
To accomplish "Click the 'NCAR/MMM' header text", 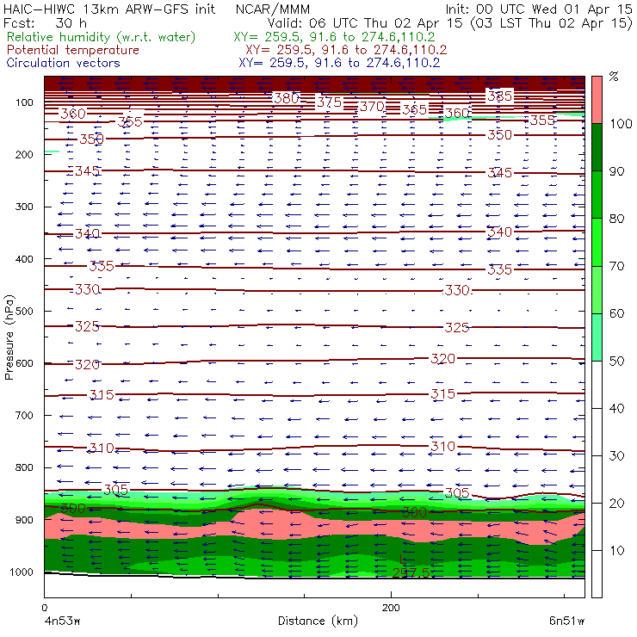I will [273, 9].
